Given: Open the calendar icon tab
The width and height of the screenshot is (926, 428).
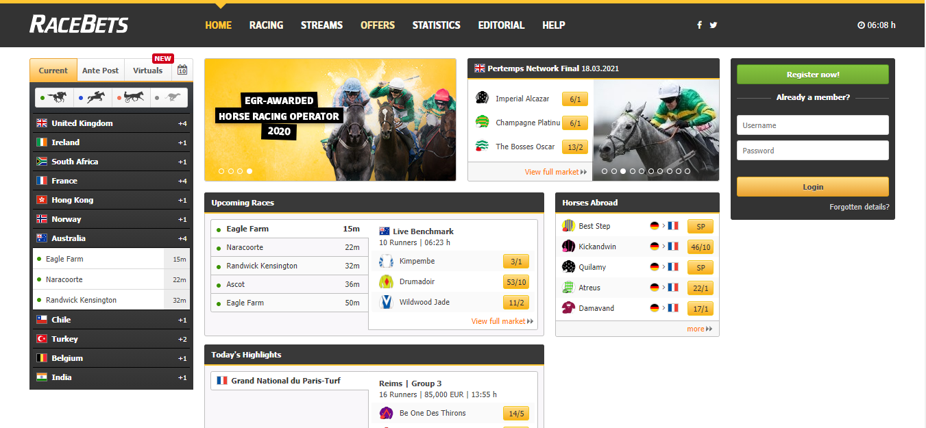Looking at the screenshot, I should (x=182, y=70).
